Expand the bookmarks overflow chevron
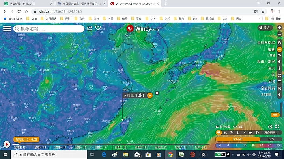 pyautogui.click(x=260, y=18)
